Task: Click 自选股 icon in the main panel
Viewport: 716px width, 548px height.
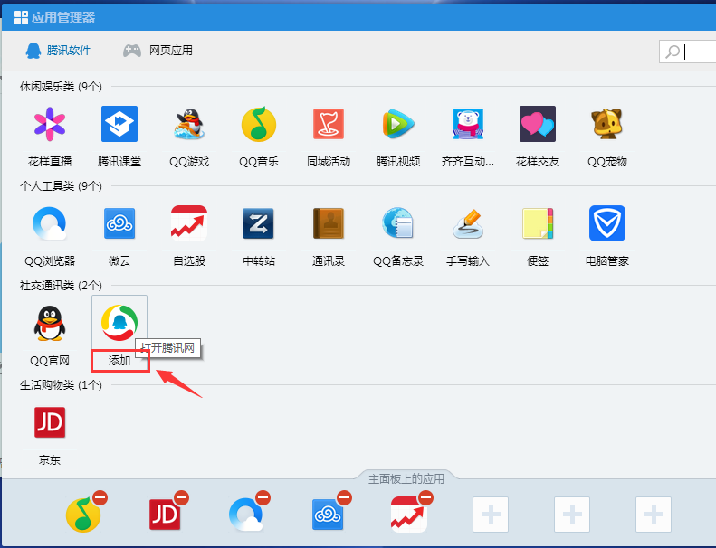Action: [x=409, y=515]
